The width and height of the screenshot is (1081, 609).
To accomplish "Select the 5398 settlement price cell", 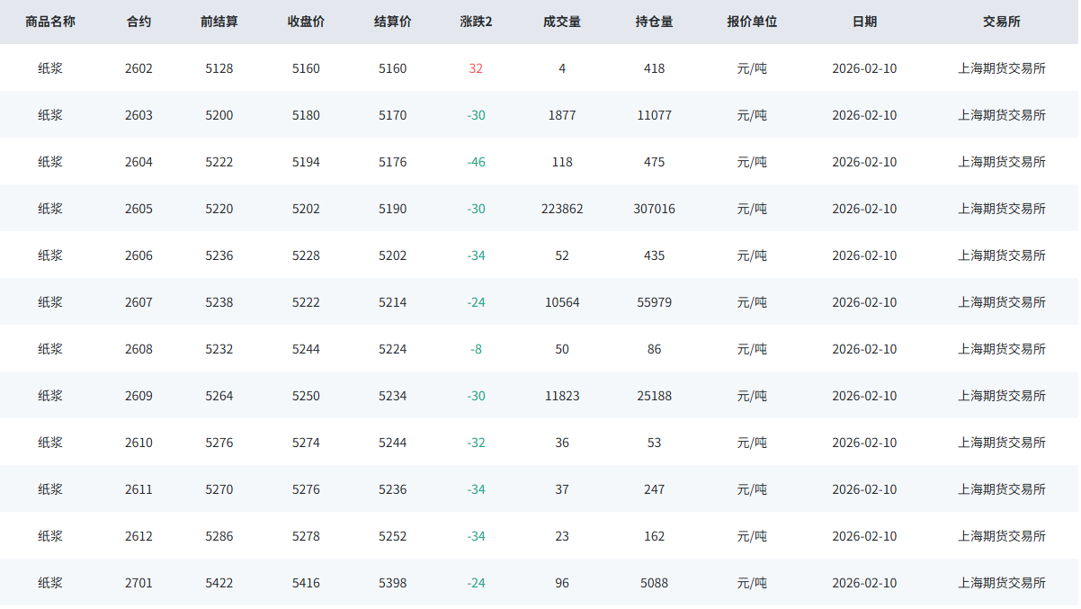I will (392, 583).
